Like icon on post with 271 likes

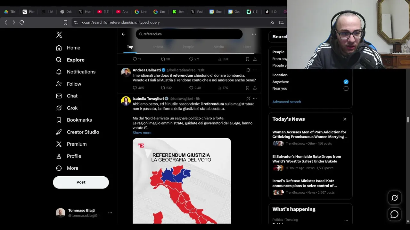(191, 59)
